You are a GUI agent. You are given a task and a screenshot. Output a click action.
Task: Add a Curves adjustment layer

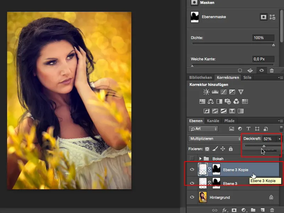point(224,92)
